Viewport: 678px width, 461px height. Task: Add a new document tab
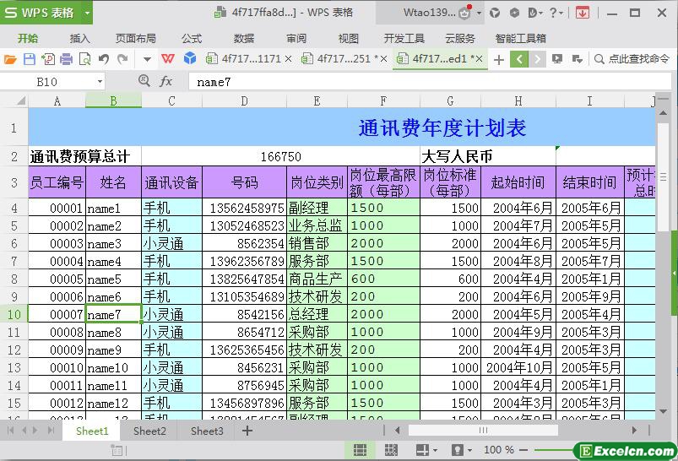pos(499,59)
